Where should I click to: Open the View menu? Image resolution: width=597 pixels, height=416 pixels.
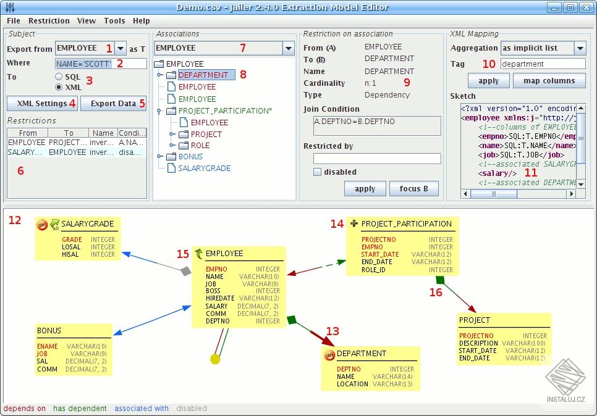87,20
